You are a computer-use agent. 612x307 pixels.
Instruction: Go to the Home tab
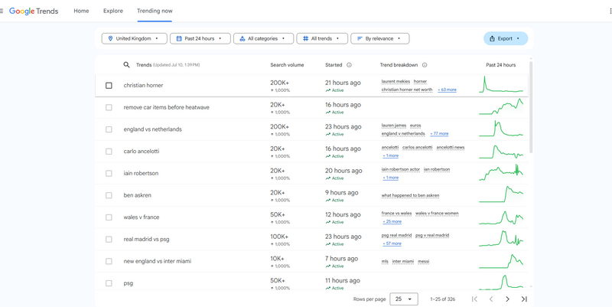pyautogui.click(x=81, y=11)
